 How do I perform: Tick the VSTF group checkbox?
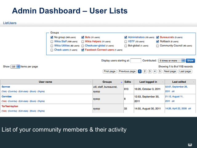[126, 42]
